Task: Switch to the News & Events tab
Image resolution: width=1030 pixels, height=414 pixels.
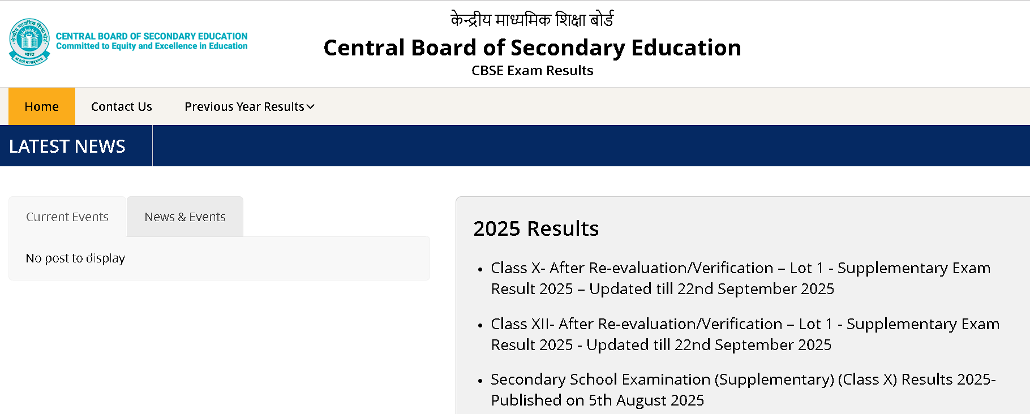Action: coord(185,216)
